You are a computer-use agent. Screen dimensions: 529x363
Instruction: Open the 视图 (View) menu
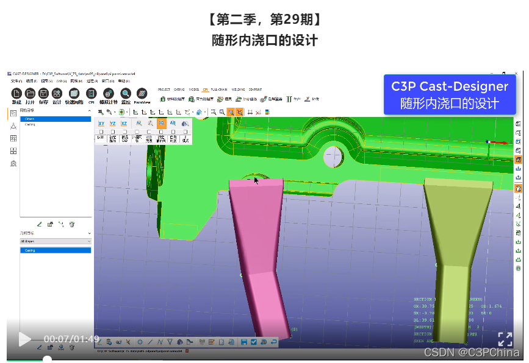point(46,81)
